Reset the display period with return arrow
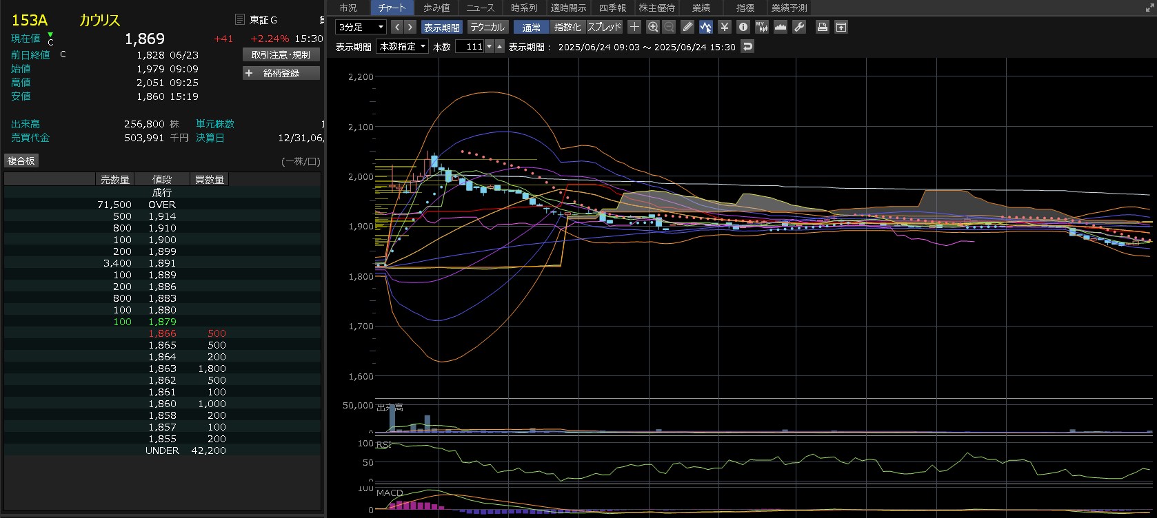The width and height of the screenshot is (1157, 518). tap(747, 46)
